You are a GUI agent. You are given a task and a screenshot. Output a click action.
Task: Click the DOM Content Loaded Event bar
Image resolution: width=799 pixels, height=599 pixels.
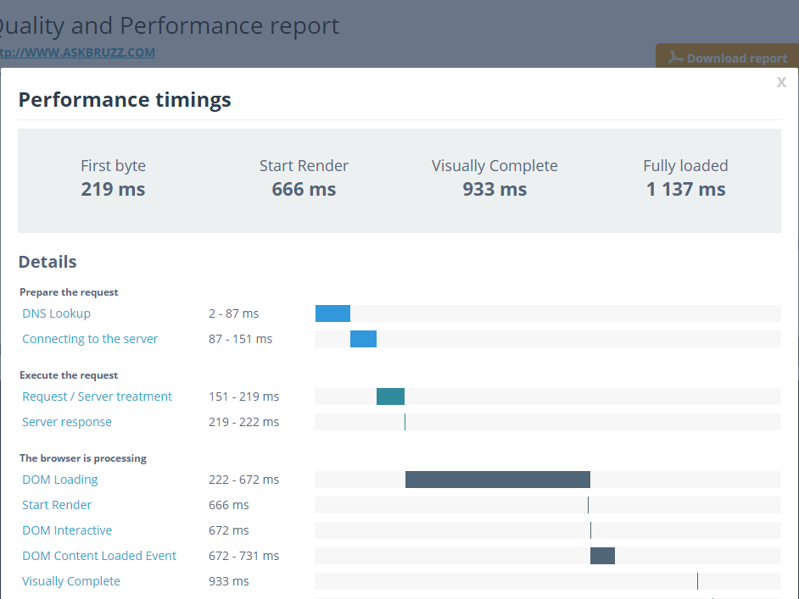(602, 556)
